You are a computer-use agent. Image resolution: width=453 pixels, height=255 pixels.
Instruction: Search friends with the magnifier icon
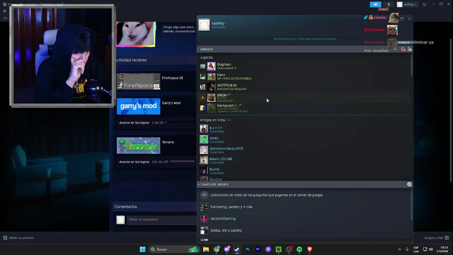[395, 49]
